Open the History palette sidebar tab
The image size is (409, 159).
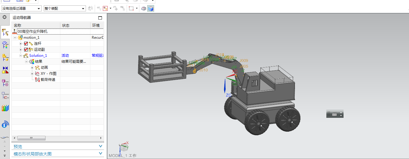(x=5, y=95)
